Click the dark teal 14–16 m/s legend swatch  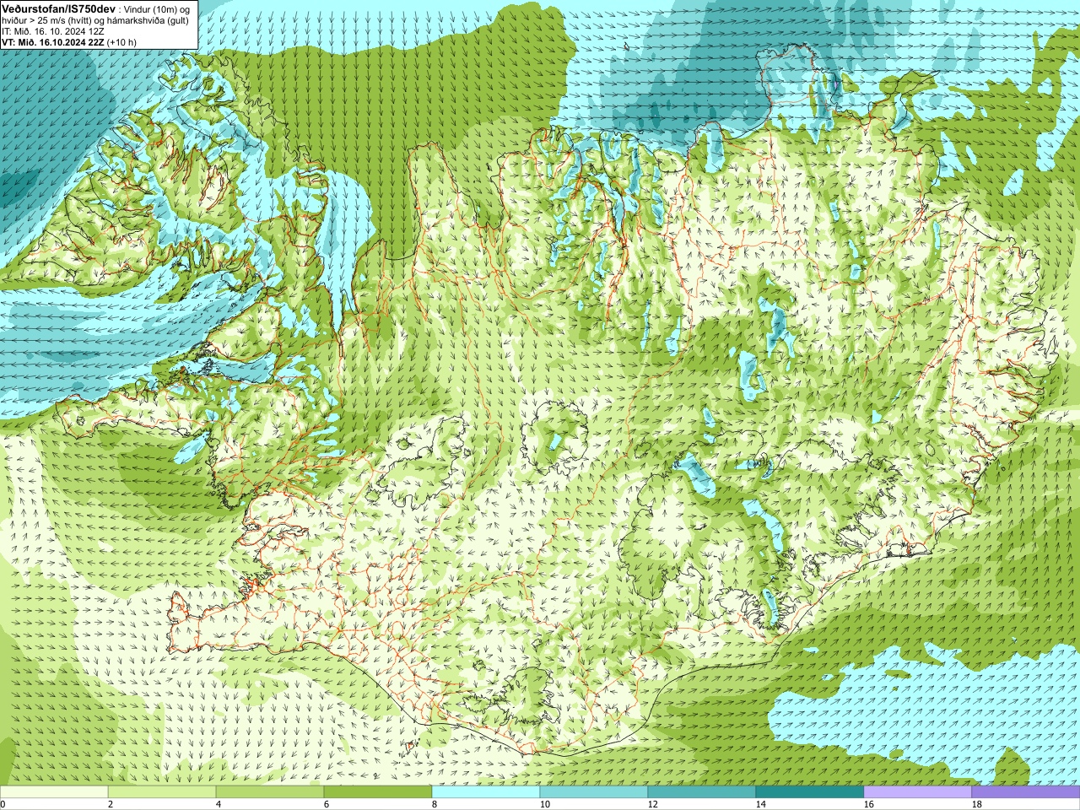tap(810, 792)
